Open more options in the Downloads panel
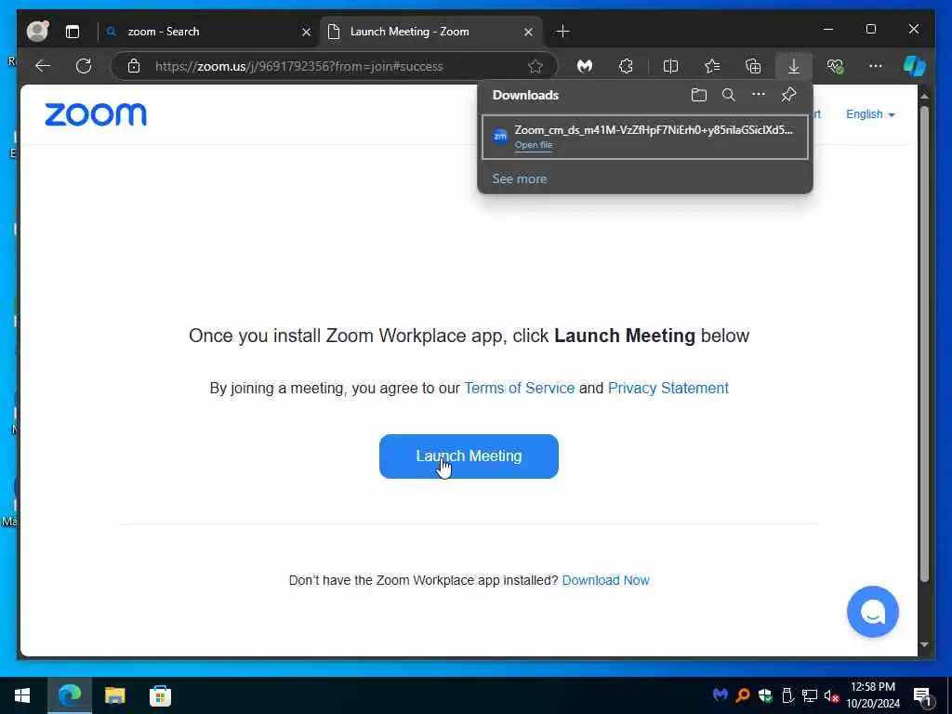This screenshot has height=714, width=952. [x=759, y=95]
